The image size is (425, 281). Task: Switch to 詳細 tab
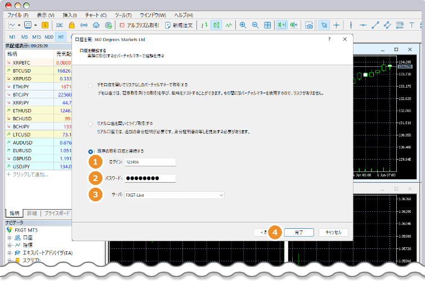pos(32,214)
